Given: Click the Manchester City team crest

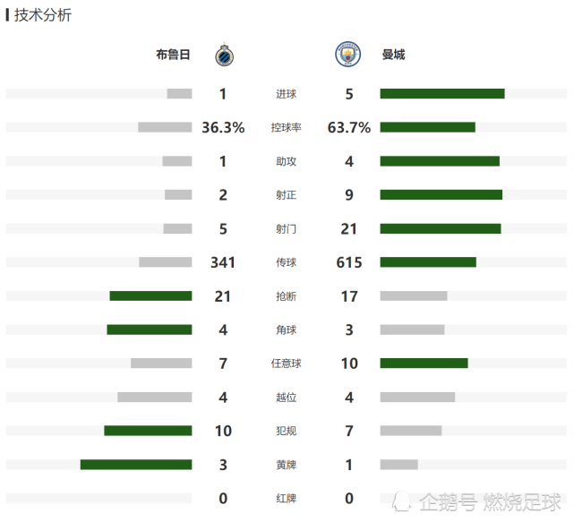Looking at the screenshot, I should tap(347, 55).
